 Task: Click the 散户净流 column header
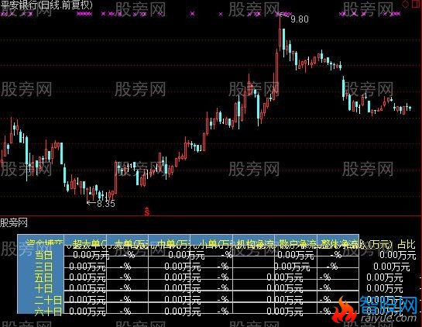tap(297, 244)
